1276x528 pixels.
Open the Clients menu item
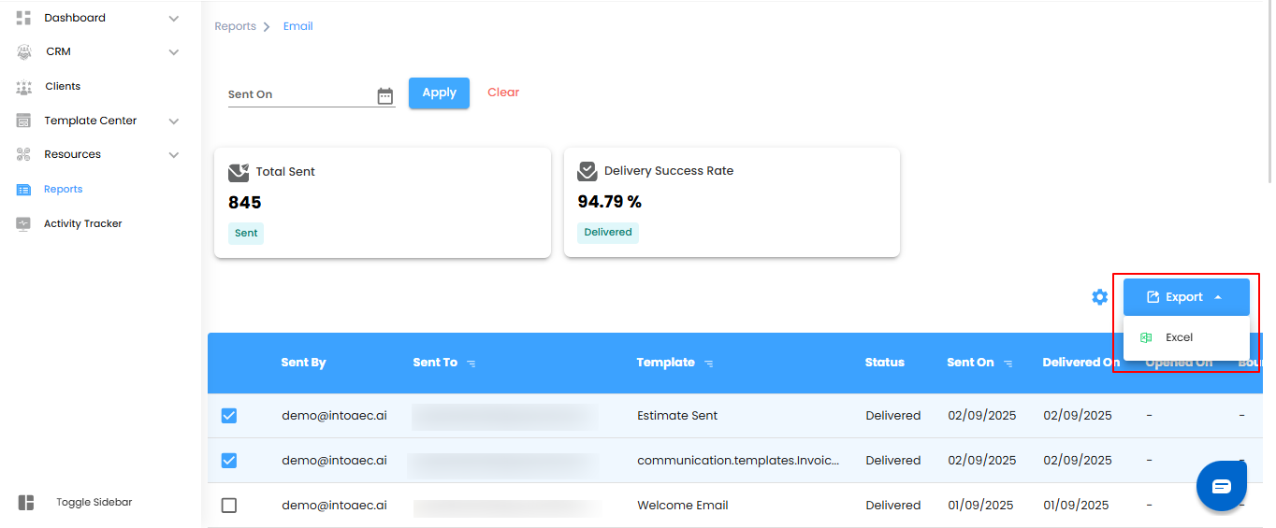click(63, 86)
